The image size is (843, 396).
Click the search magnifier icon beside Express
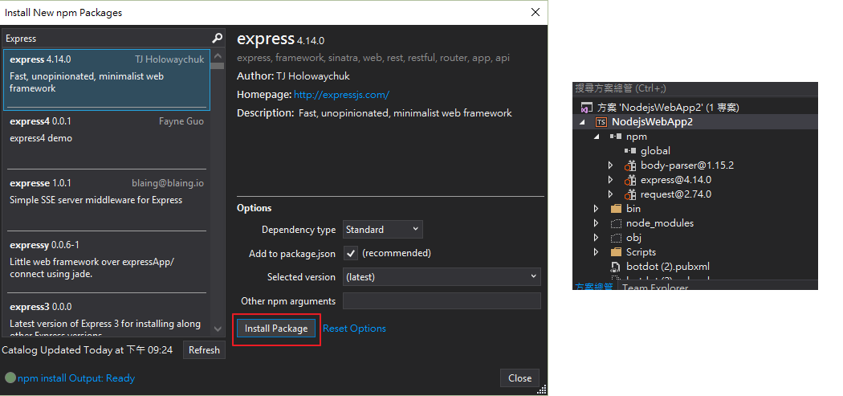tap(217, 38)
